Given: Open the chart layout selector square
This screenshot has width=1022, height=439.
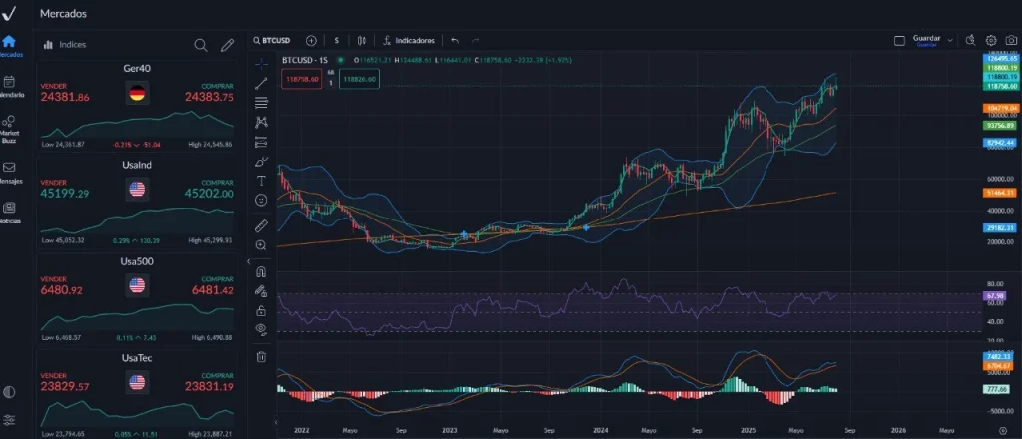Looking at the screenshot, I should (x=899, y=40).
